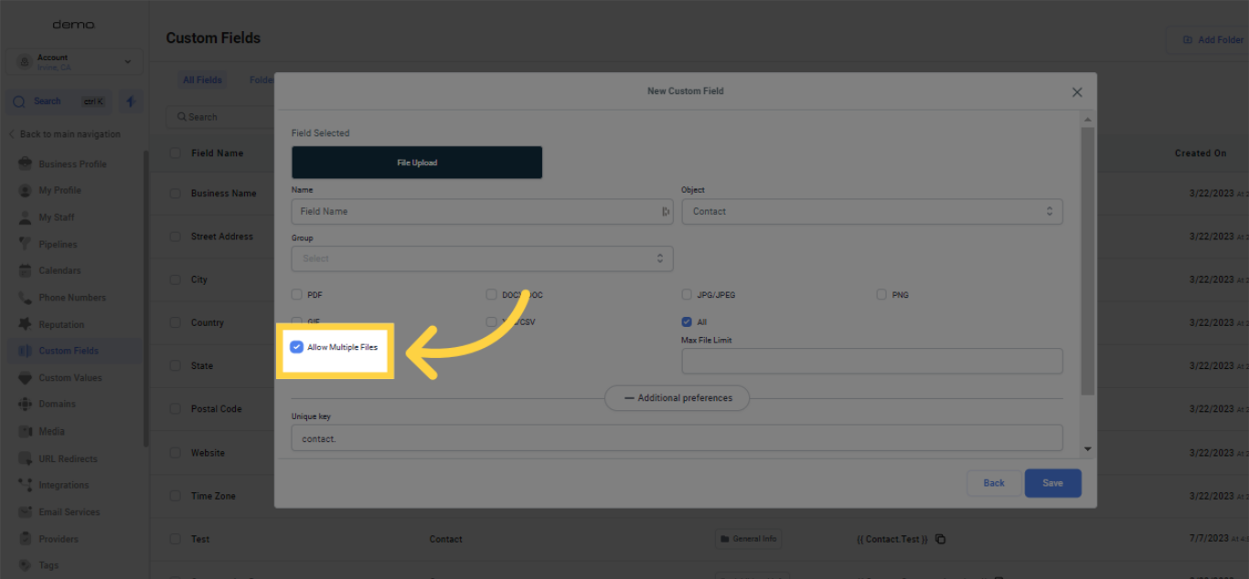Open Tags sidebar icon
This screenshot has width=1249, height=579.
(25, 565)
